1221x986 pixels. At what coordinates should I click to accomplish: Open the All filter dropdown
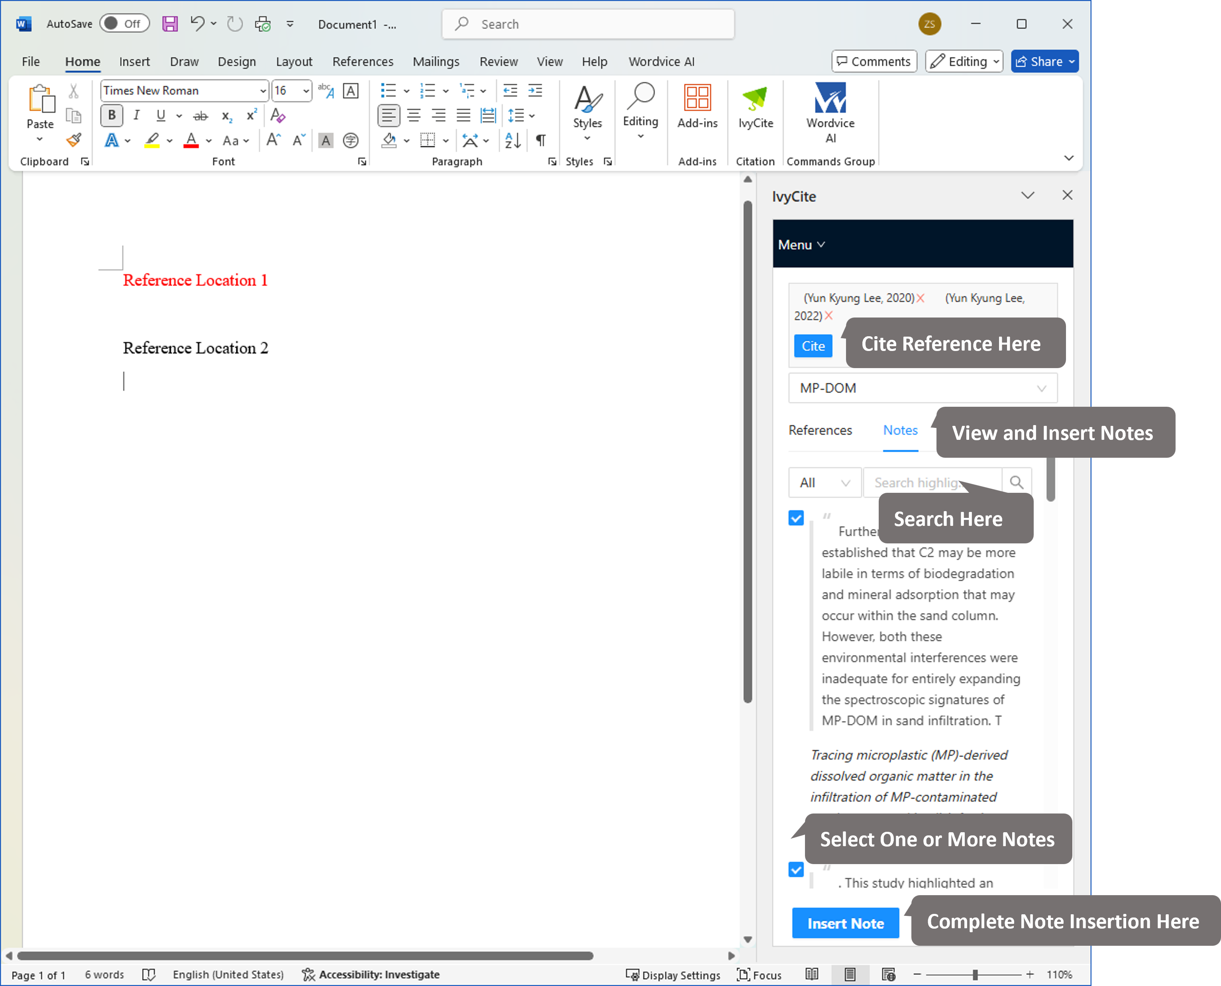click(824, 482)
